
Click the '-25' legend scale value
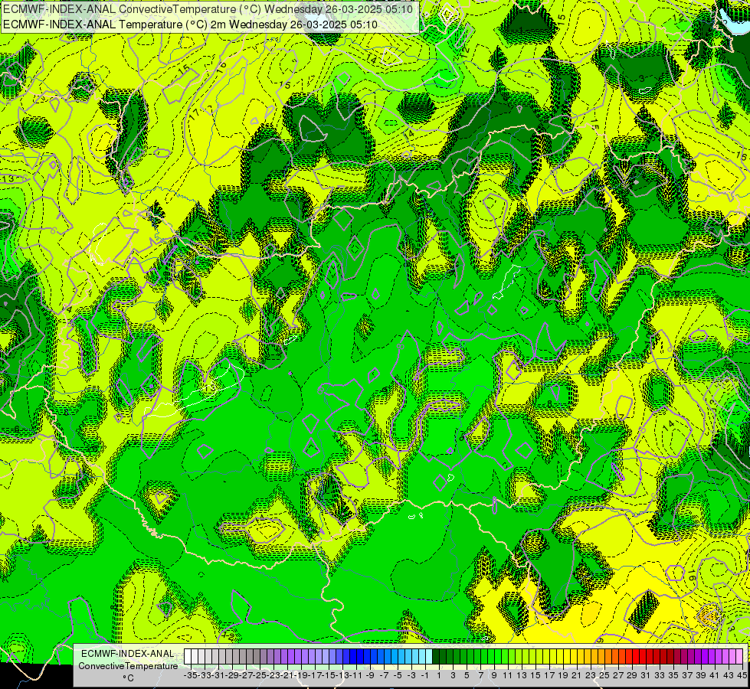pyautogui.click(x=259, y=675)
